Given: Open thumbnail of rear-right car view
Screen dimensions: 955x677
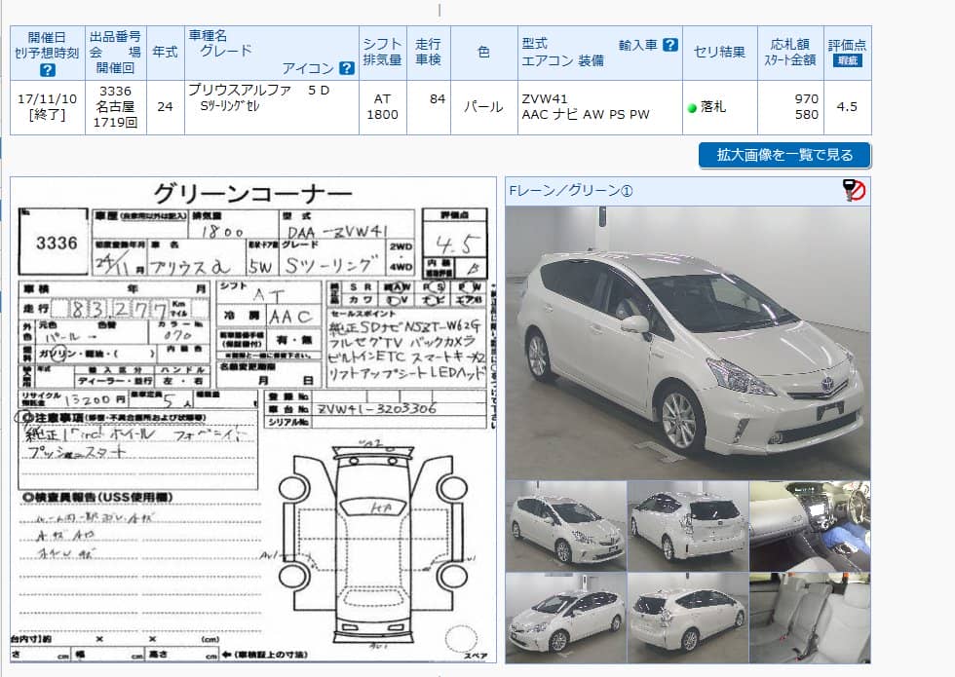Looking at the screenshot, I should click(688, 618).
